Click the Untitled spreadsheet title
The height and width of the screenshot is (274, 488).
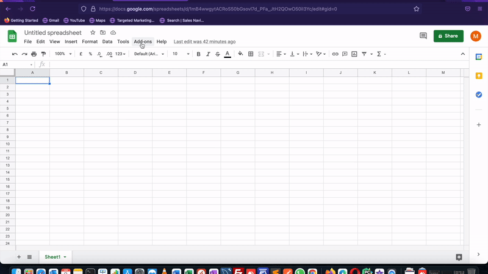[53, 33]
